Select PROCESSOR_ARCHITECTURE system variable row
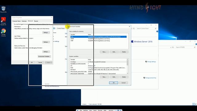Viewport: 197px width, 111px height. coord(98,72)
